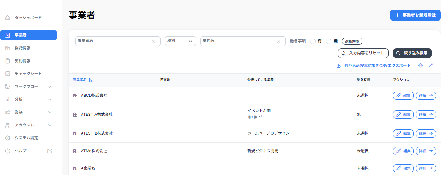Click the 委託している業務 column header
The width and height of the screenshot is (441, 175).
tap(261, 80)
